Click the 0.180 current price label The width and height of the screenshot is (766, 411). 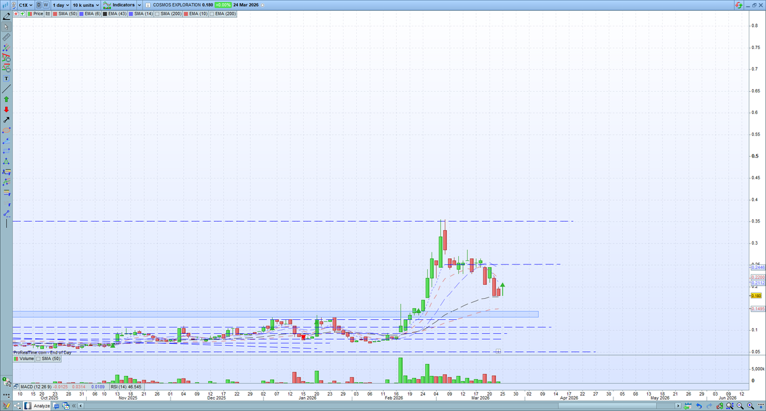[x=756, y=296]
